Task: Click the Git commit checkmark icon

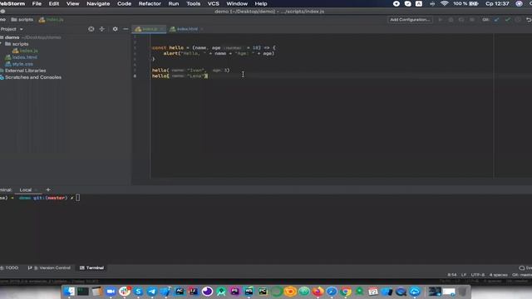Action: pos(508,20)
